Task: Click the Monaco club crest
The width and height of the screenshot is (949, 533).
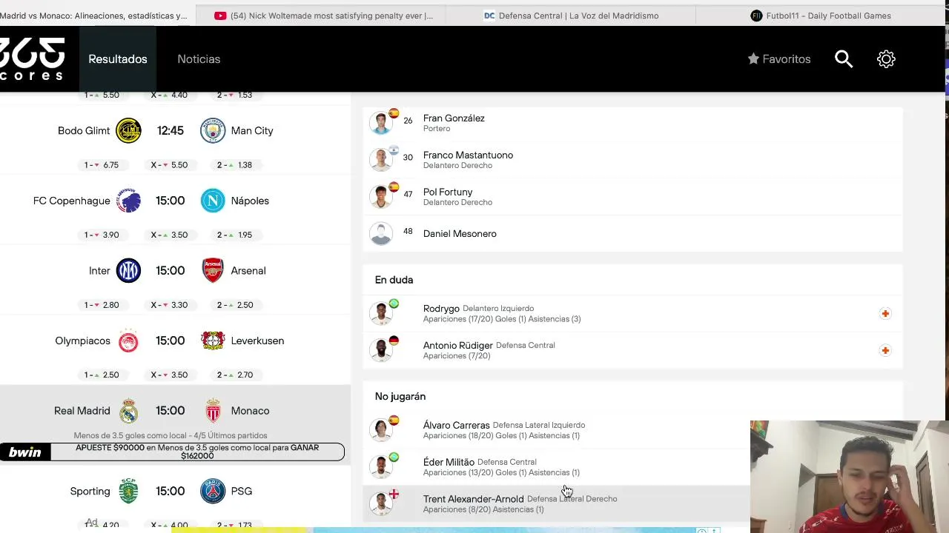Action: coord(213,411)
